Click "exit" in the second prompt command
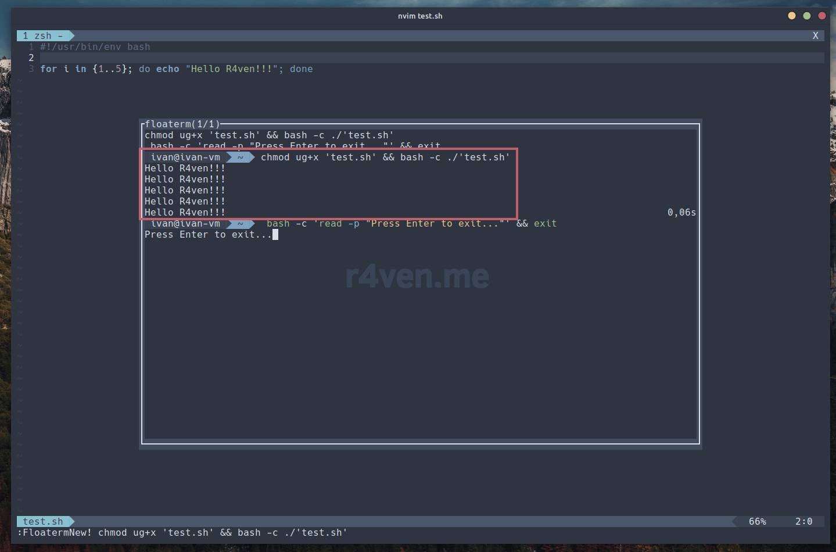The image size is (836, 552). pos(545,223)
